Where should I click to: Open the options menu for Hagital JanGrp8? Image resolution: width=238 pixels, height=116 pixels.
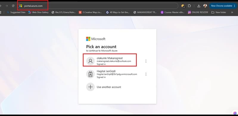click(146, 74)
